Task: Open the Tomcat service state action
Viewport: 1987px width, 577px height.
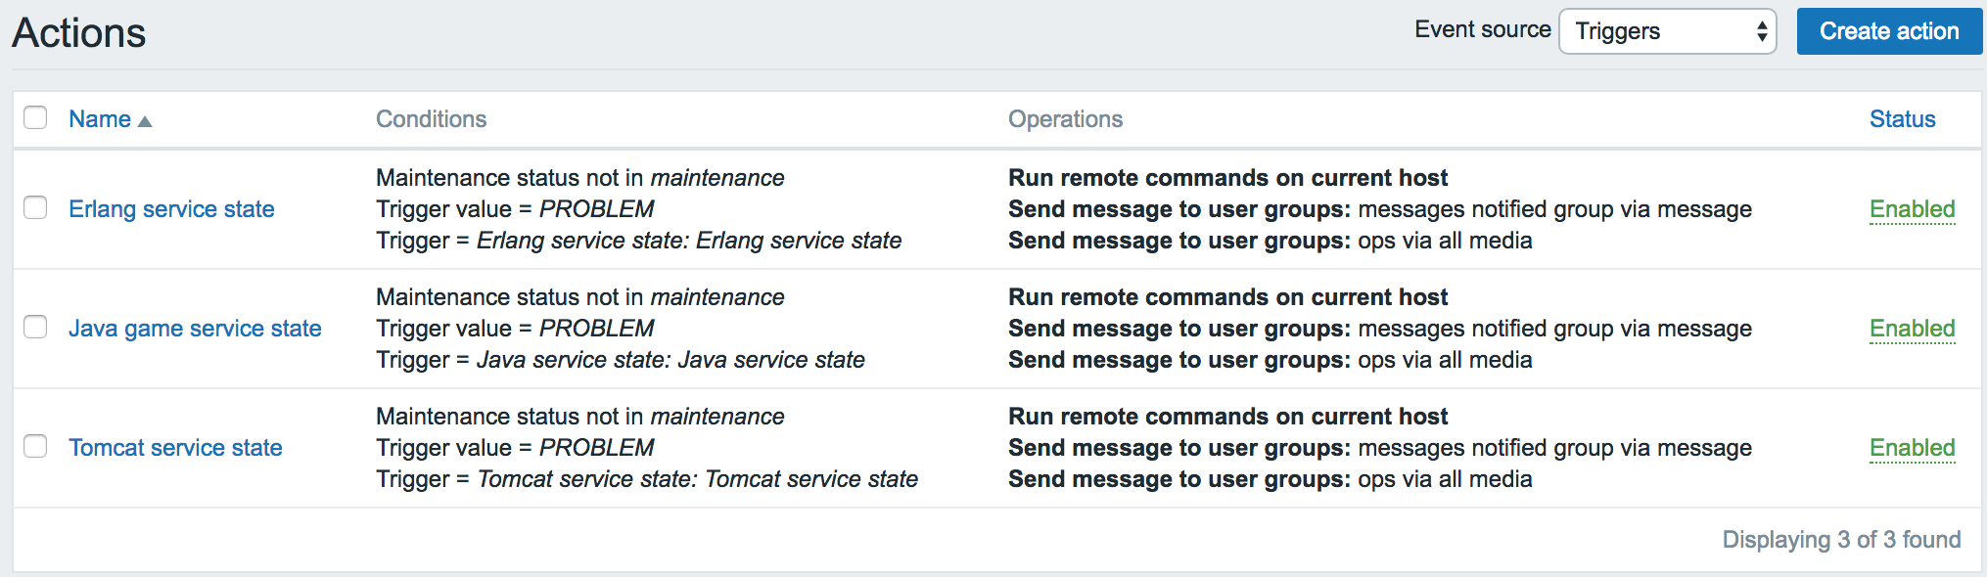Action: tap(175, 448)
